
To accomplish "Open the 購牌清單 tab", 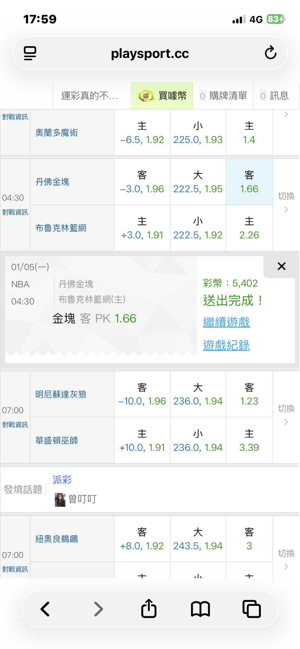I will click(x=223, y=96).
